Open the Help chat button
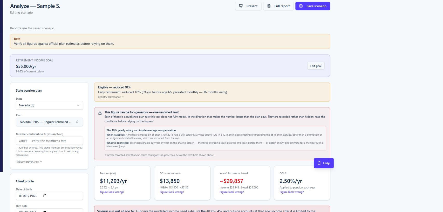Screen dimensions: 443x212 tap(324, 163)
